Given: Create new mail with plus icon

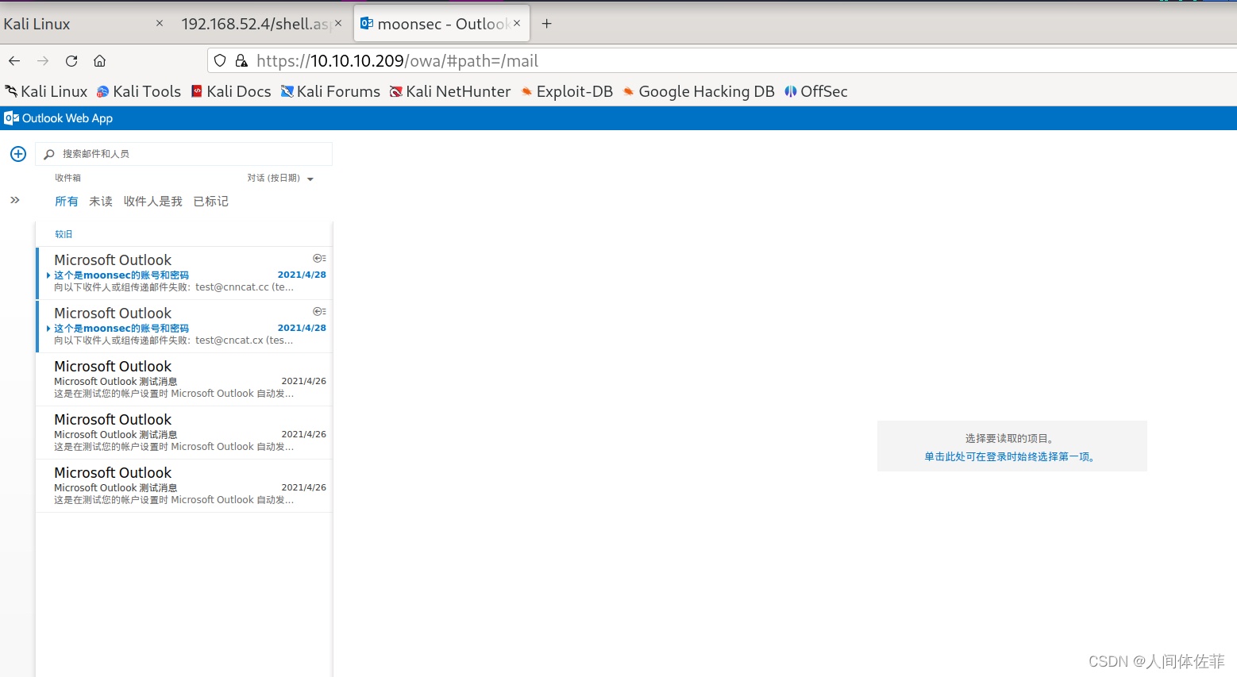Looking at the screenshot, I should 18,154.
